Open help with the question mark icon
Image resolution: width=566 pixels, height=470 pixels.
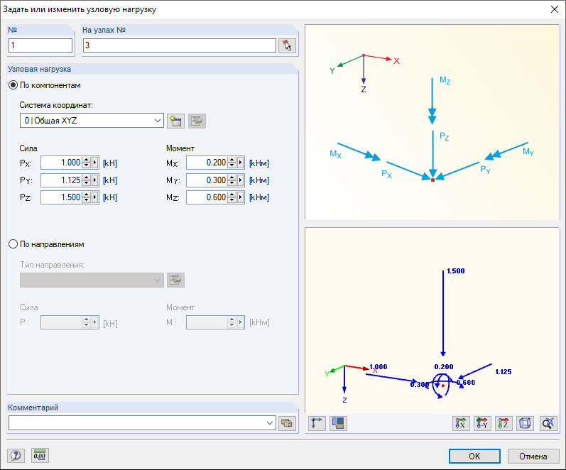[16, 456]
